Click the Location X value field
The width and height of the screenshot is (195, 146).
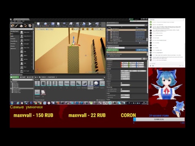tap(125, 63)
